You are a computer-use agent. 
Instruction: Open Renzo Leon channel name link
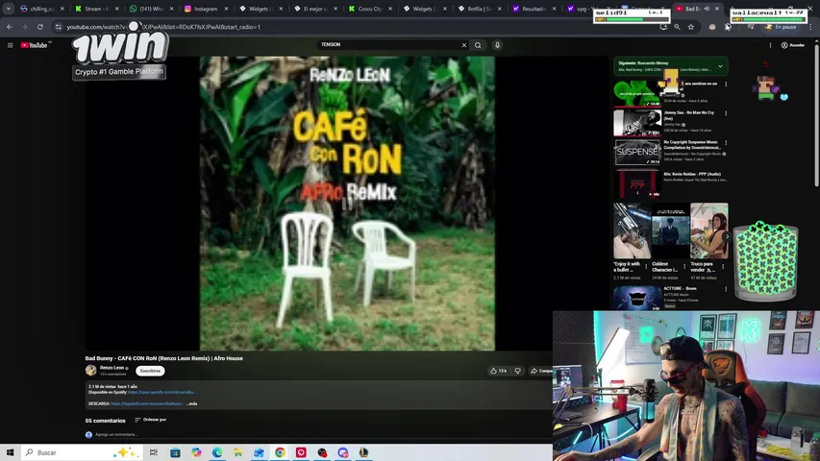click(112, 368)
